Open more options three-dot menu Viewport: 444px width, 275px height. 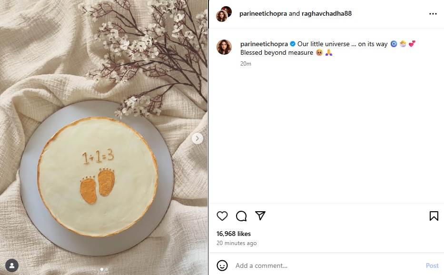(x=433, y=14)
